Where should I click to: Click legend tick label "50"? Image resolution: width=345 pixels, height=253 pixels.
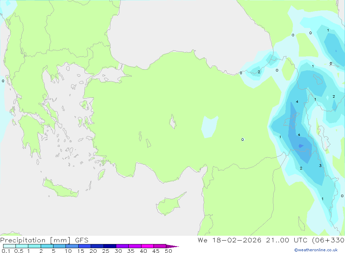tap(168, 251)
